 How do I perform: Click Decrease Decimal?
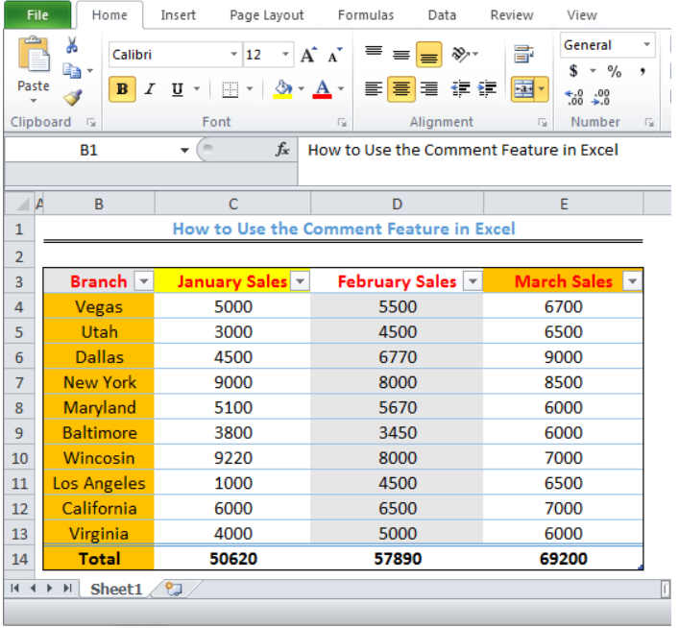tap(600, 98)
